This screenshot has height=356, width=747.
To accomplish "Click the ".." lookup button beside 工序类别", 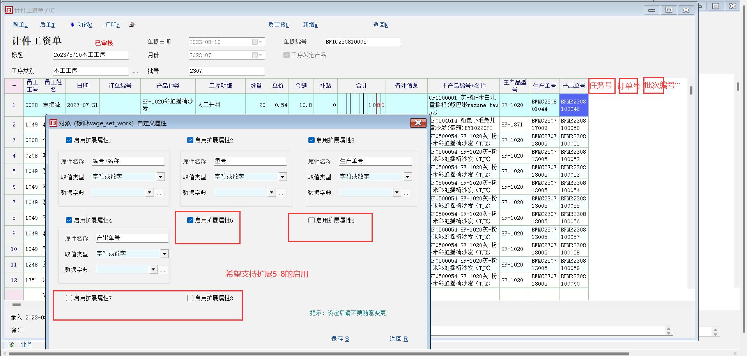I will (136, 72).
